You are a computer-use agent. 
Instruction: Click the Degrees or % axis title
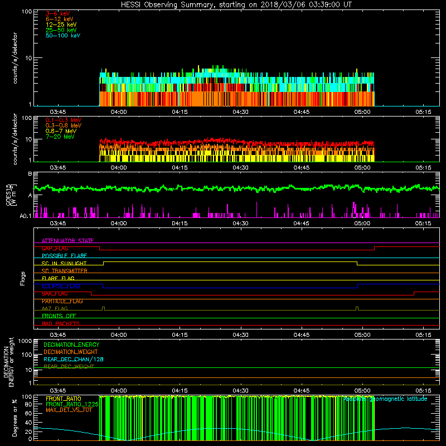[x=14, y=418]
